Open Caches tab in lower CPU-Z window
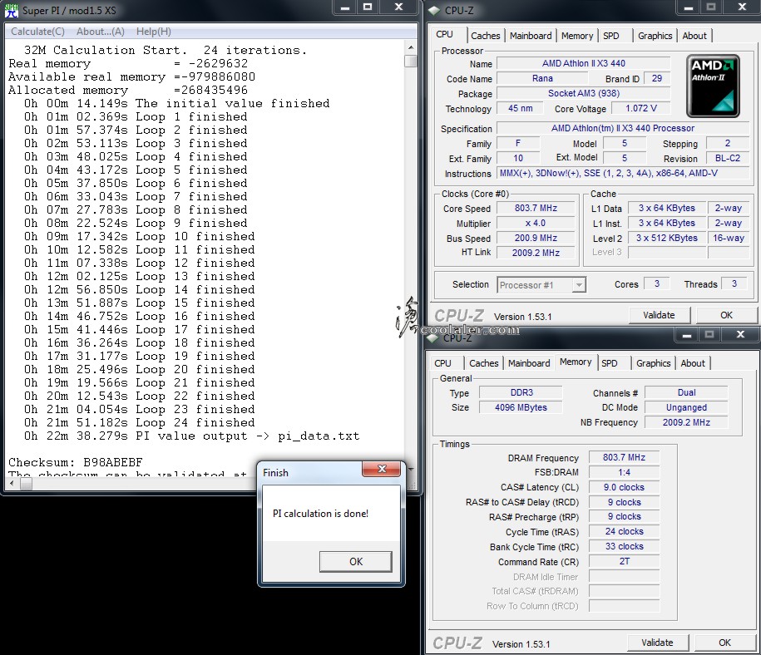This screenshot has width=761, height=655. click(x=484, y=363)
